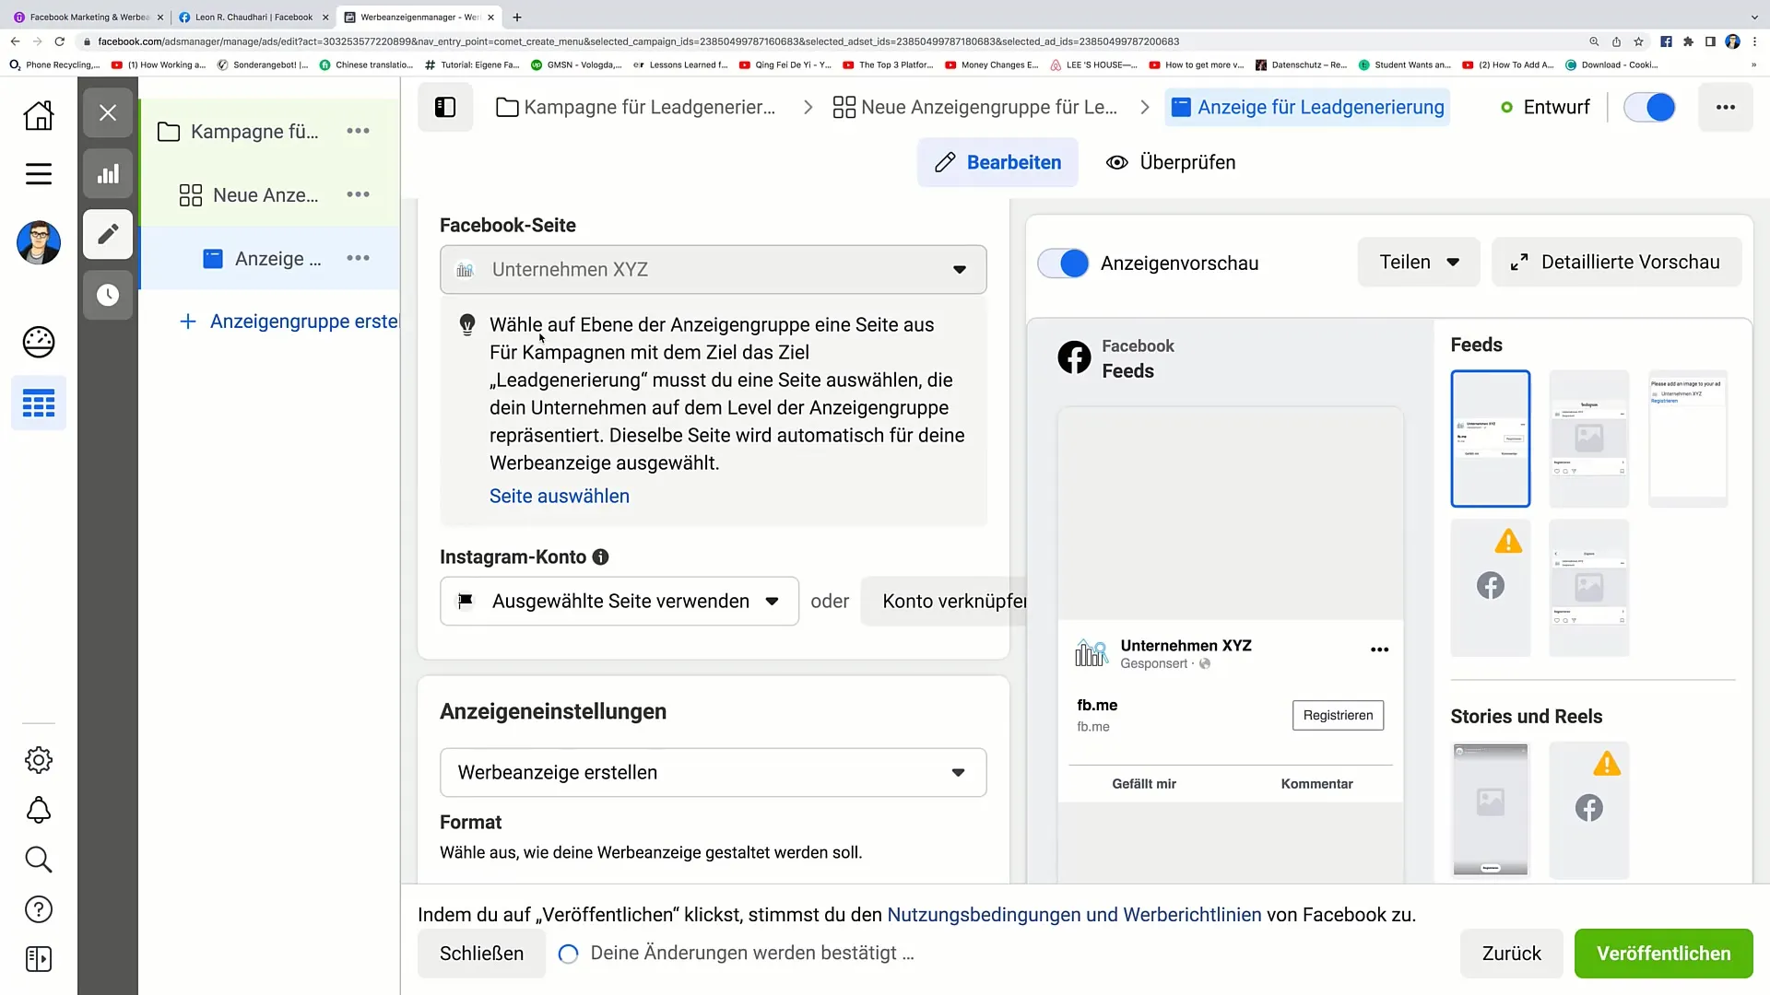This screenshot has height=995, width=1770.
Task: Select the first highlighted Feeds preview thumbnail
Action: (x=1491, y=439)
